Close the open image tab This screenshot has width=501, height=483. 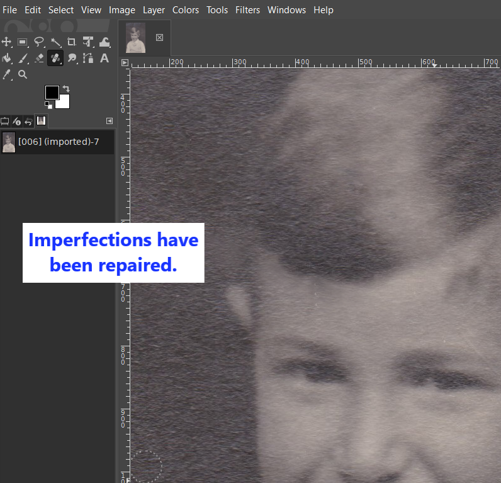(x=159, y=38)
